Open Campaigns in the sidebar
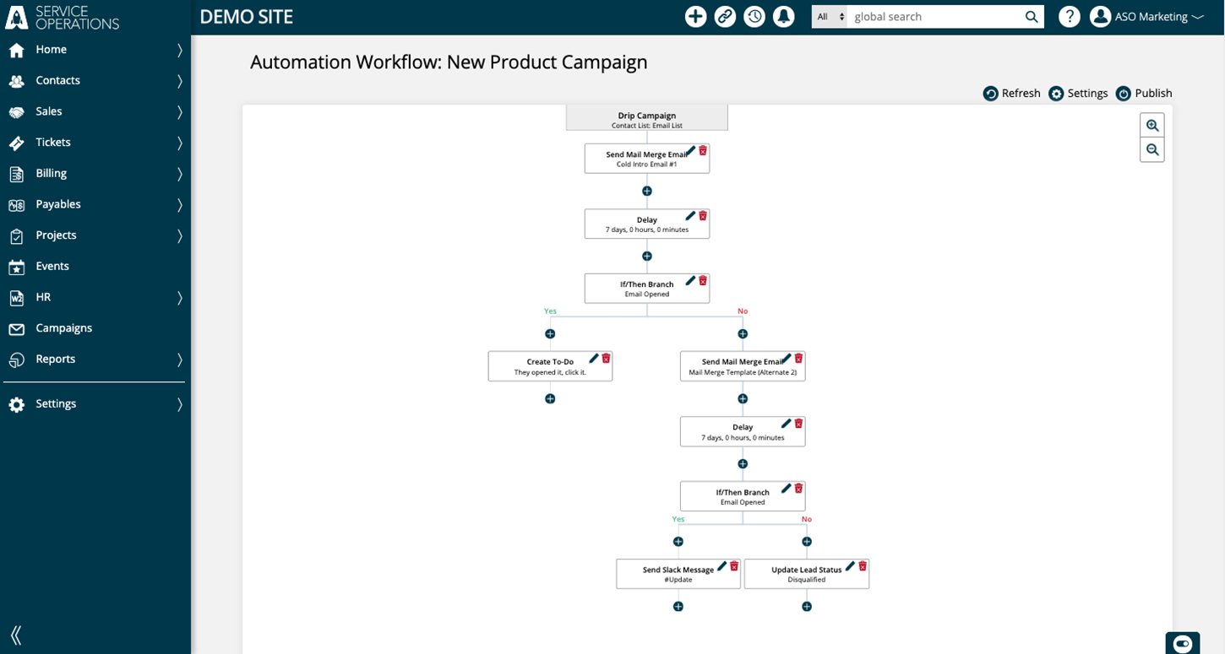1225x654 pixels. tap(64, 328)
